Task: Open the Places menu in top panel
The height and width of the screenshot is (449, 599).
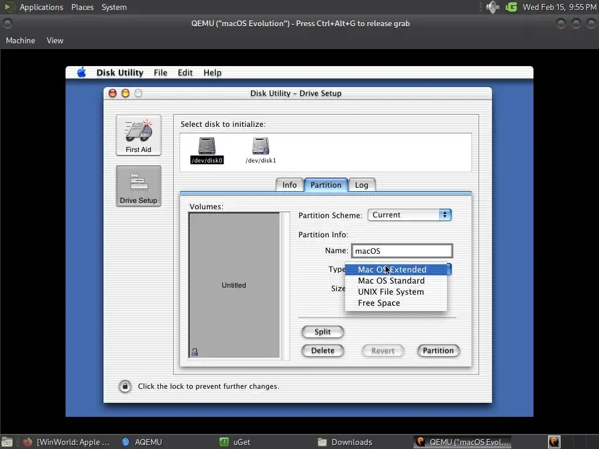Action: (82, 7)
